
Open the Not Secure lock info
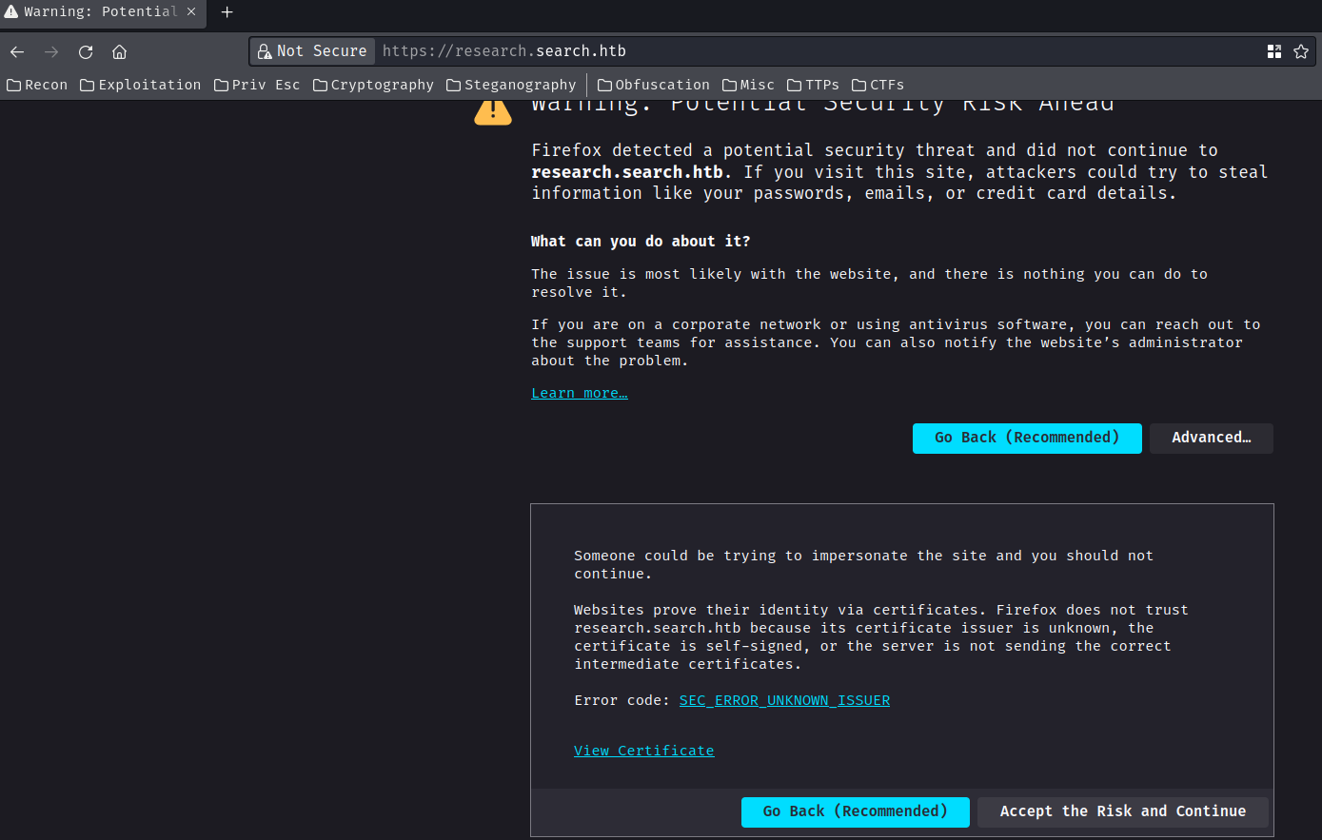point(312,51)
